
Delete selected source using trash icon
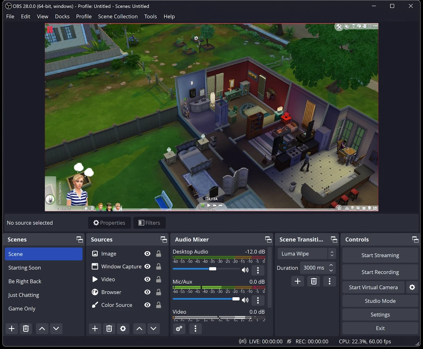coord(109,329)
